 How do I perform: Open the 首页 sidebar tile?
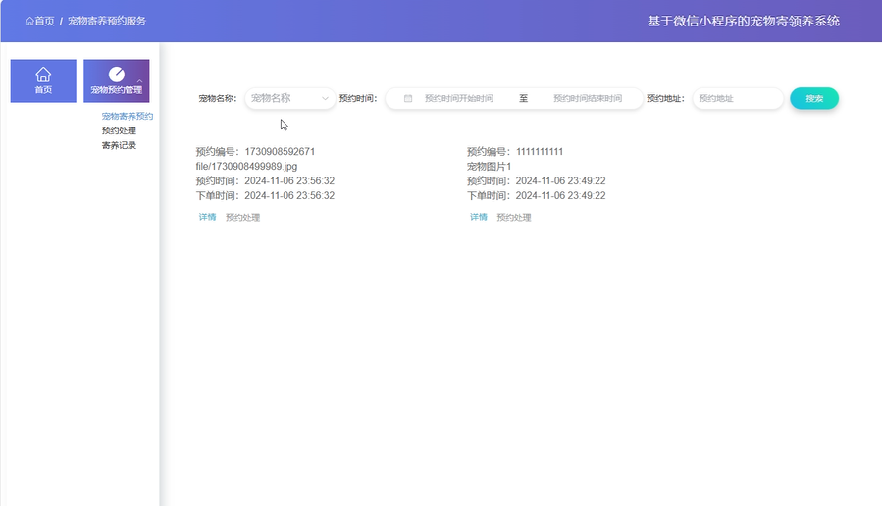pos(43,81)
